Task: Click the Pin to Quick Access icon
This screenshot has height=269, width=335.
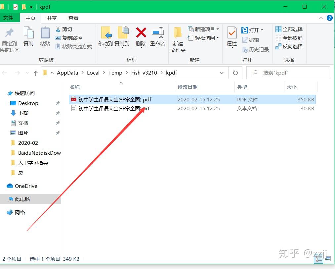Action: click(9, 33)
